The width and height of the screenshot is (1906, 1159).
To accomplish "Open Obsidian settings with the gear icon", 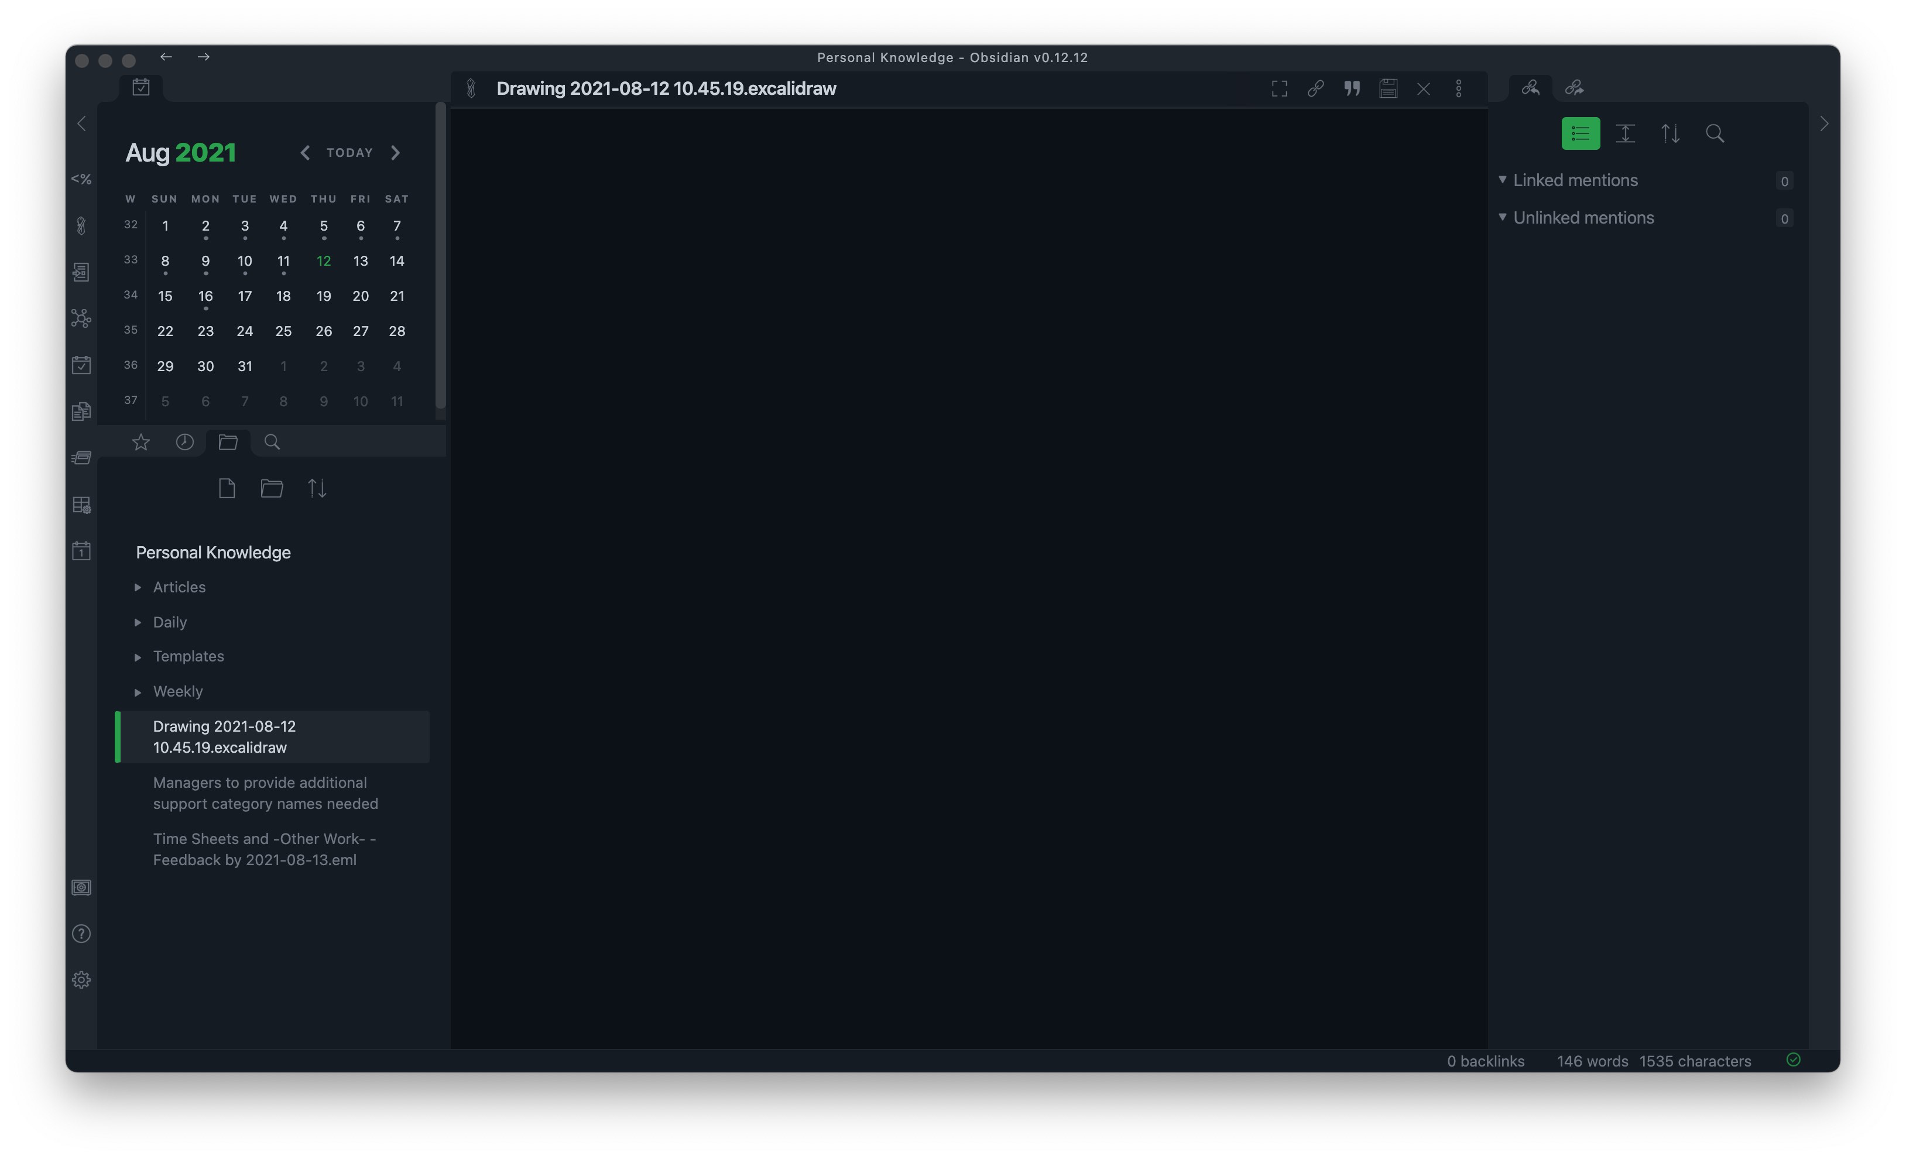I will click(81, 979).
